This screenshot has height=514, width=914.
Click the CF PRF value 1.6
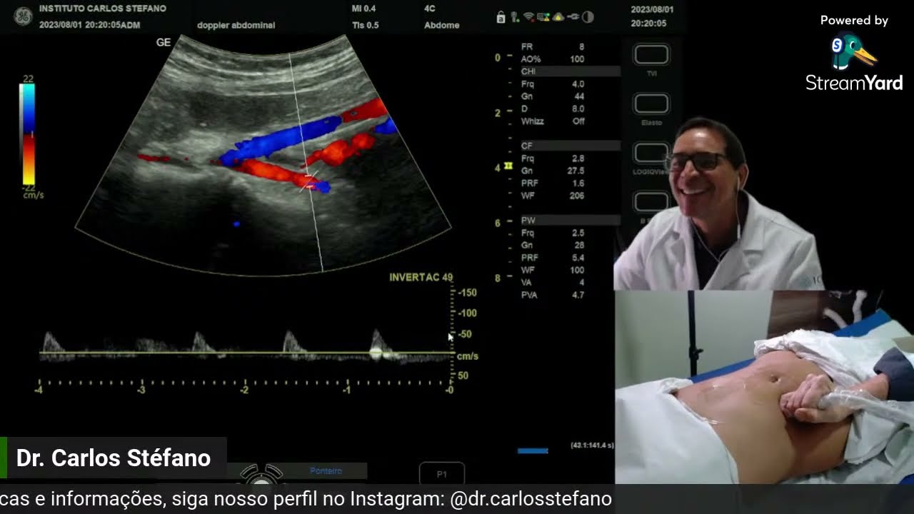578,183
